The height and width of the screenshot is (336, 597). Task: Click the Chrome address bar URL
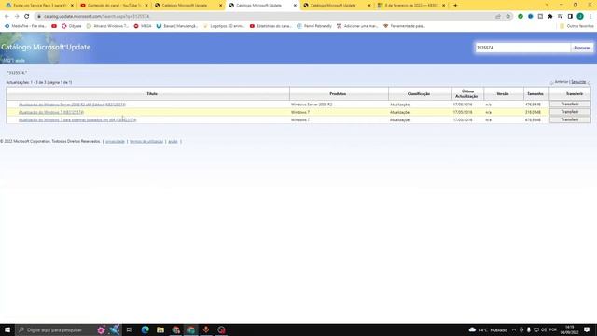pyautogui.click(x=96, y=17)
